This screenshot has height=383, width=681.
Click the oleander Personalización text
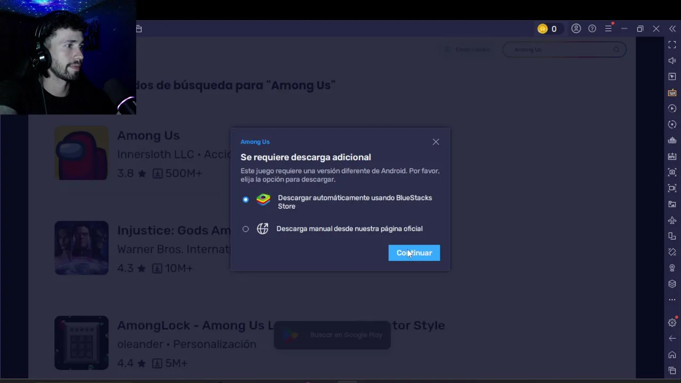coord(187,344)
